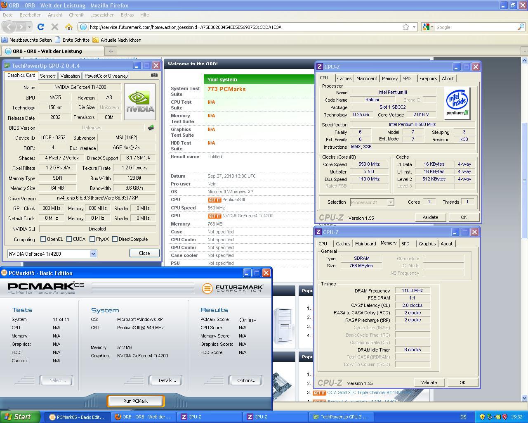This screenshot has height=423, width=528.
Task: Click the Intel Inside Pentium III logo
Action: (457, 104)
